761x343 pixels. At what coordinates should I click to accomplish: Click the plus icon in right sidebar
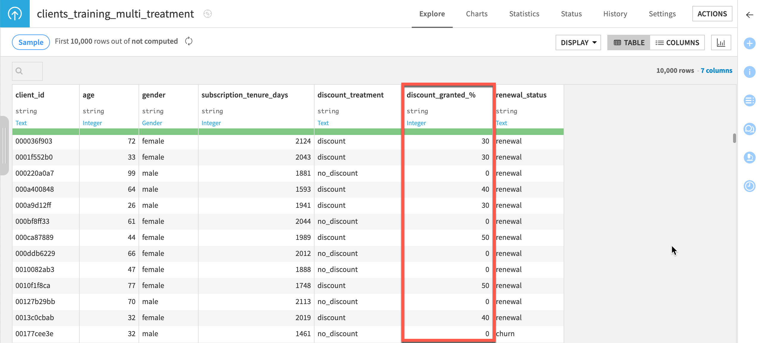(x=750, y=43)
